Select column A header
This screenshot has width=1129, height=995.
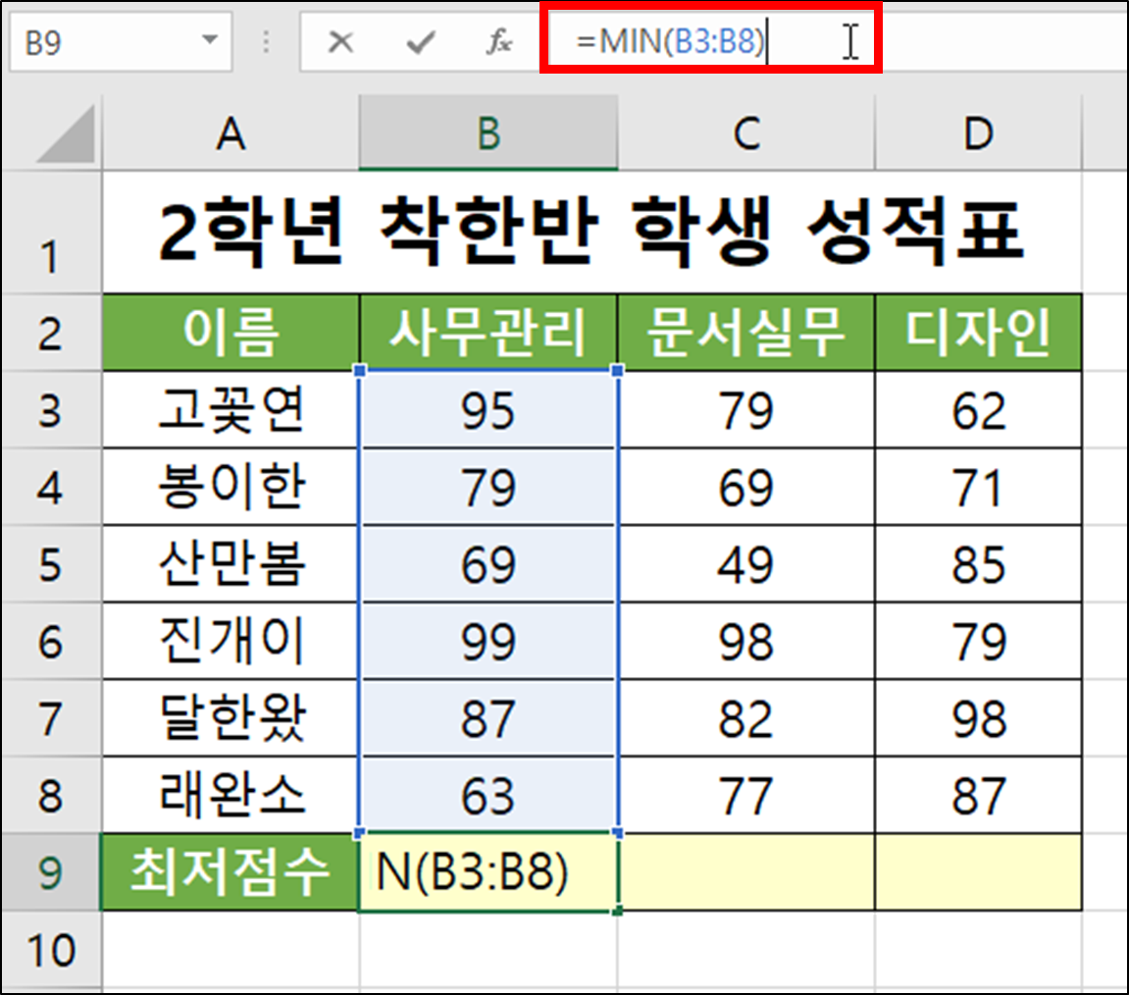[x=231, y=133]
